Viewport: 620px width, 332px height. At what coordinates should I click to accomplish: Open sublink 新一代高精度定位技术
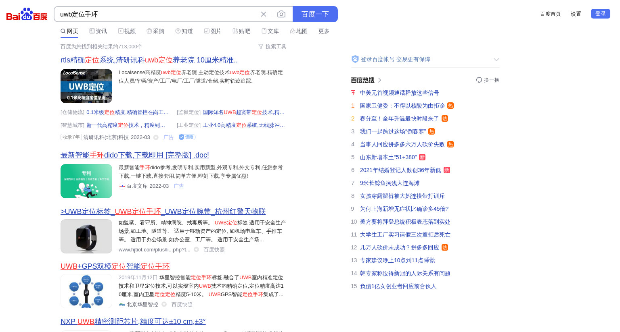pyautogui.click(x=126, y=125)
